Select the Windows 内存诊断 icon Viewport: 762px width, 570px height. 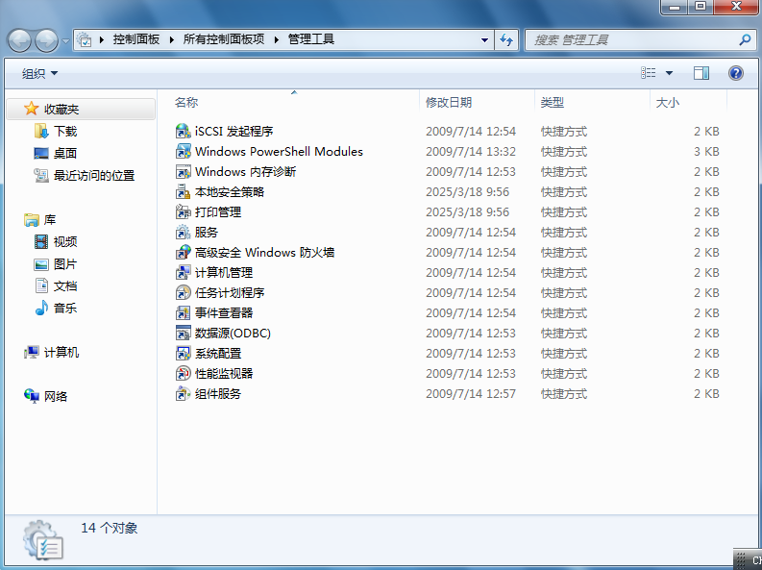184,171
